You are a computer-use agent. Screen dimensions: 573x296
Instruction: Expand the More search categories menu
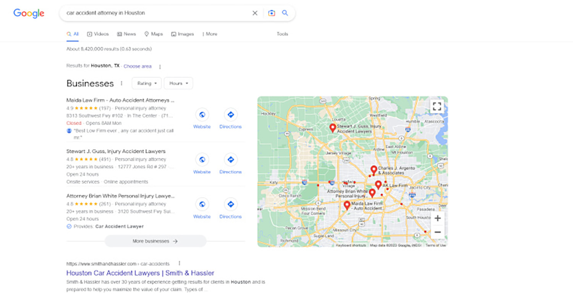coord(210,34)
